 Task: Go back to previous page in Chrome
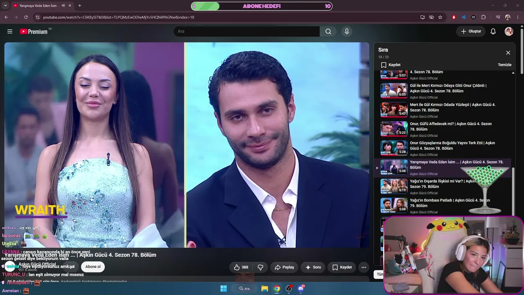(6, 17)
